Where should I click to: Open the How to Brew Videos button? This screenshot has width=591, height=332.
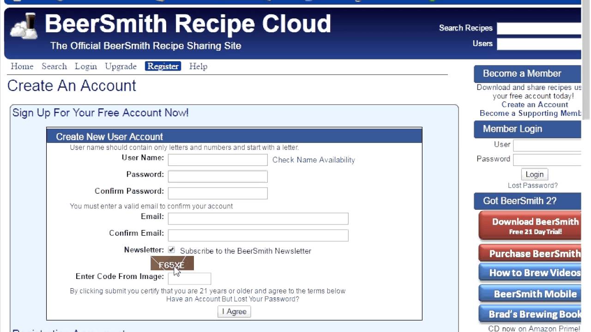pos(530,273)
